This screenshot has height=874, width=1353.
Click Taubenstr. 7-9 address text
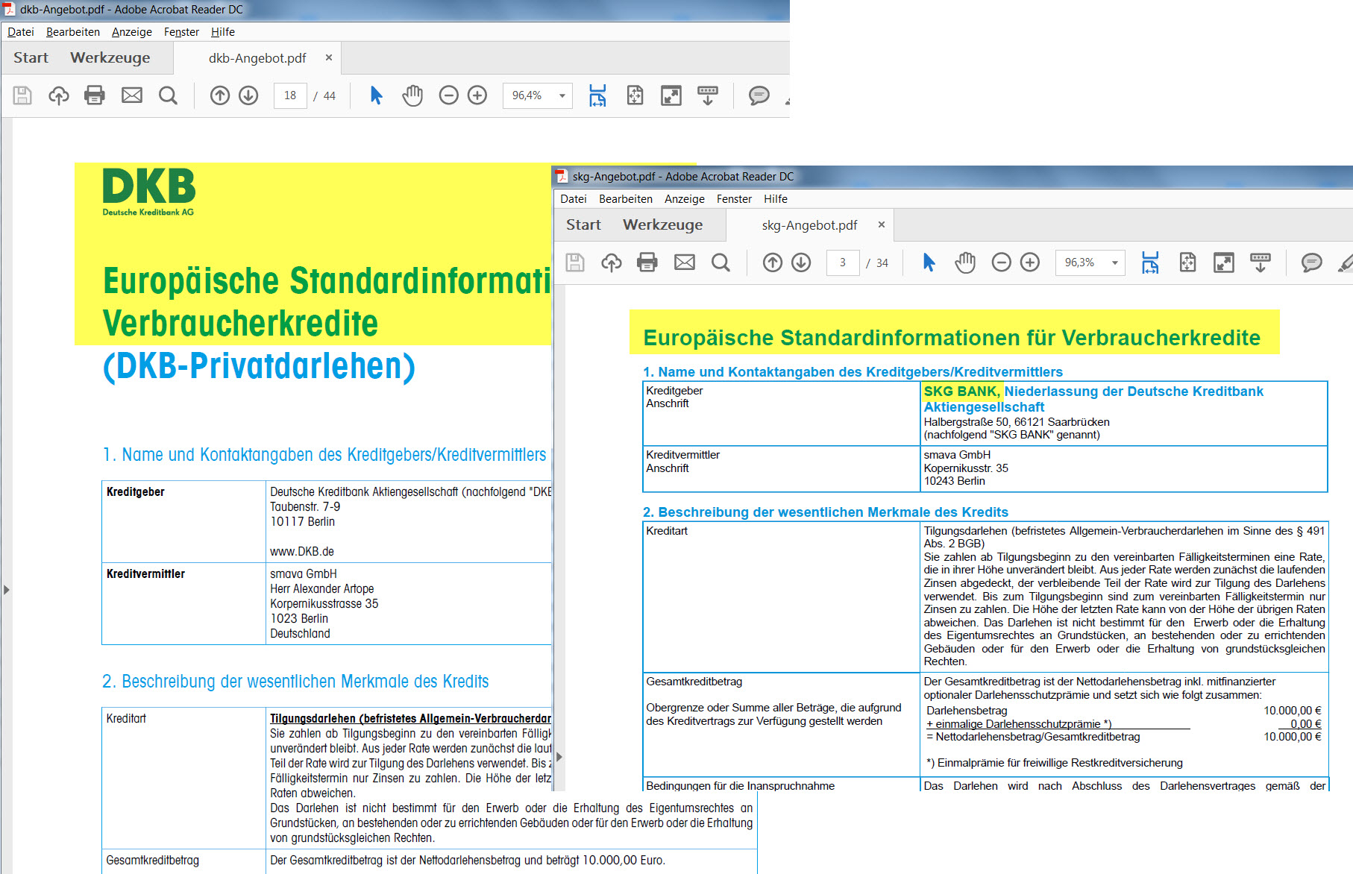[305, 507]
